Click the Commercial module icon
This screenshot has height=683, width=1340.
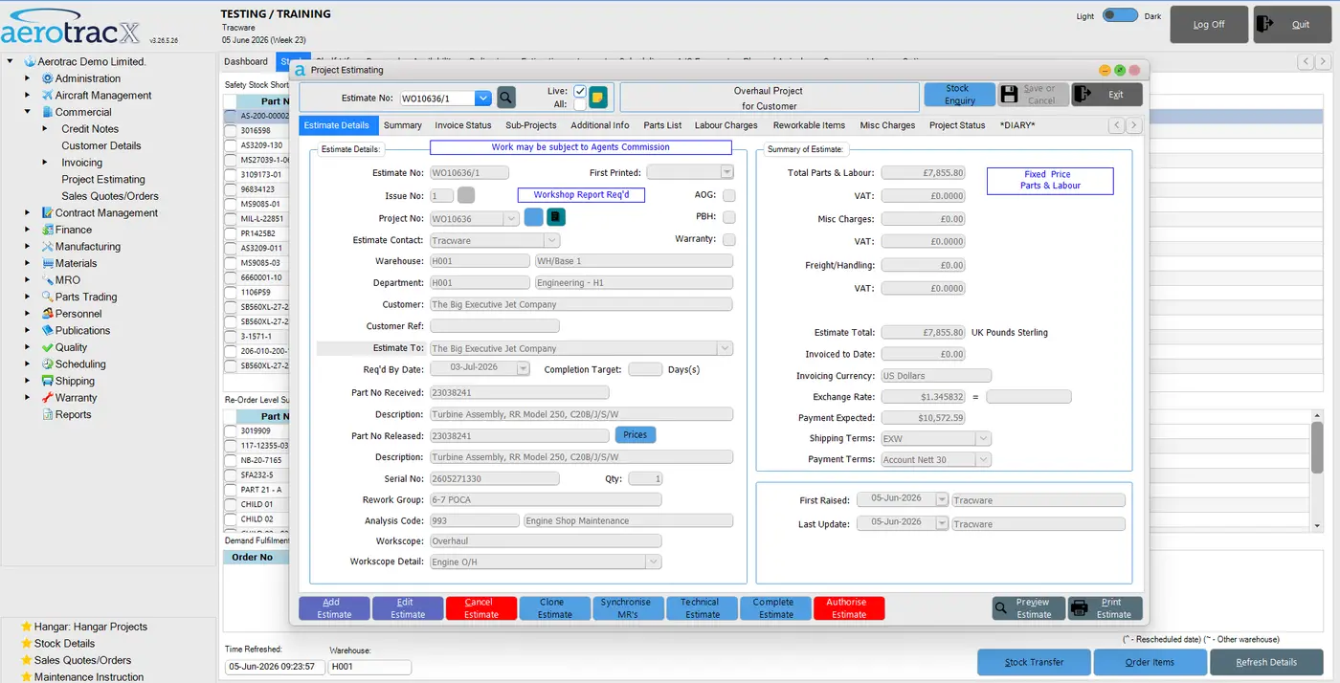click(47, 112)
